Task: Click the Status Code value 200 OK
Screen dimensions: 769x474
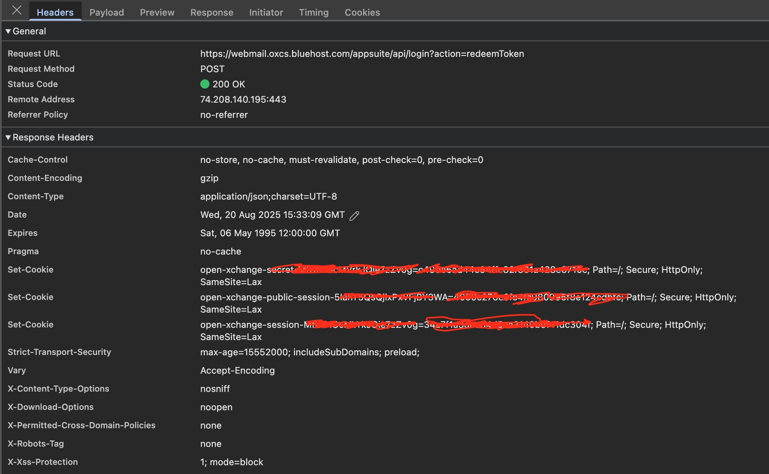Action: pos(229,84)
